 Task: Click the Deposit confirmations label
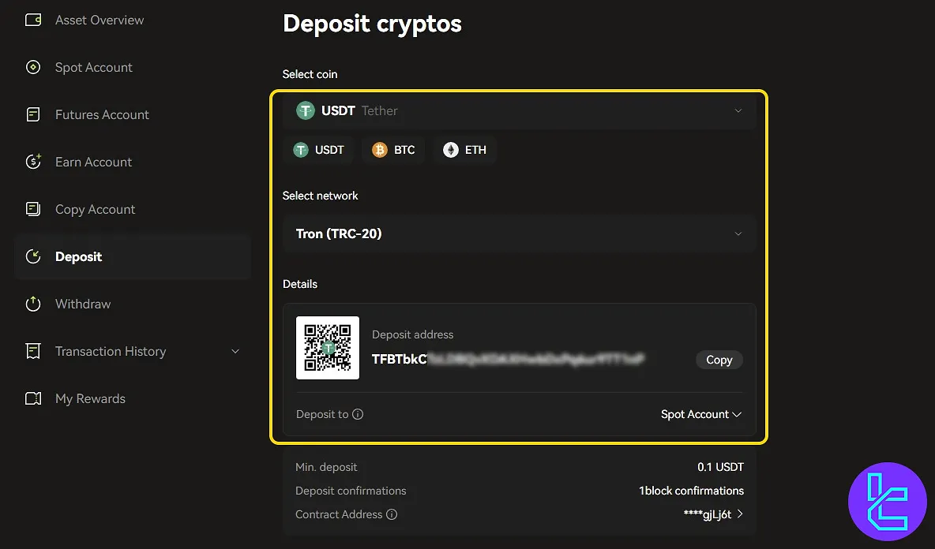(x=351, y=491)
